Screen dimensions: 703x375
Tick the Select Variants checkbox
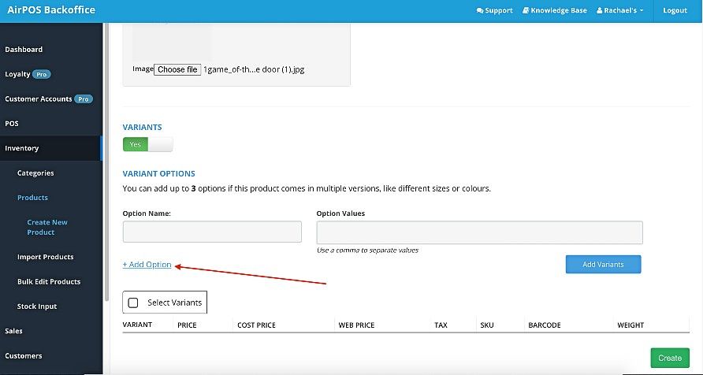coord(132,303)
